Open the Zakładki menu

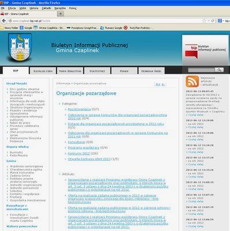point(46,8)
